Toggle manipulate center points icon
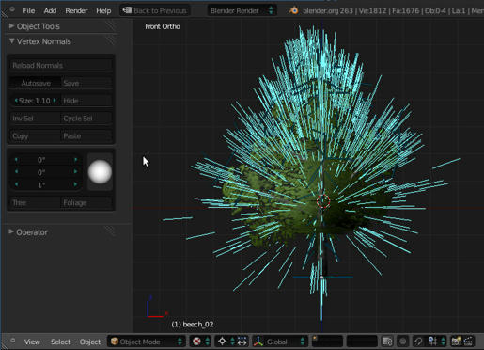The image size is (484, 350). coord(242,342)
